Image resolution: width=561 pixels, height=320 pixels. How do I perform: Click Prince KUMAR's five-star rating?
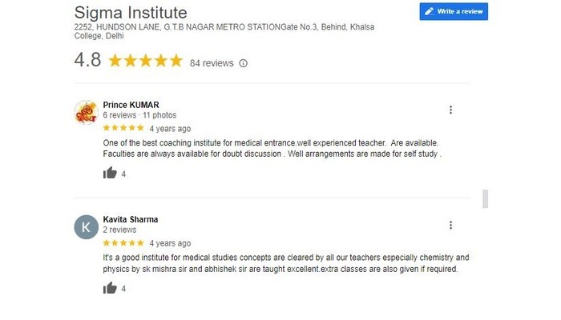tap(123, 128)
